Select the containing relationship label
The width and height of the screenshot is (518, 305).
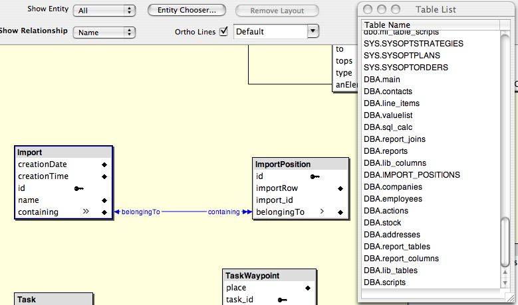223,212
